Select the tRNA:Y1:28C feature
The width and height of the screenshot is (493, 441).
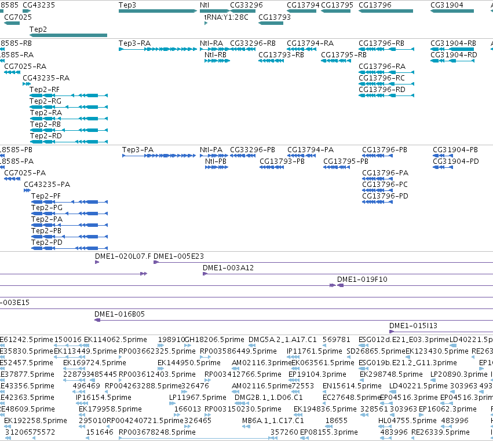pyautogui.click(x=206, y=23)
